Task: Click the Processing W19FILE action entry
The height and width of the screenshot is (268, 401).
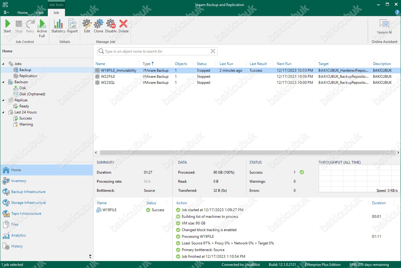Action: 198,237
